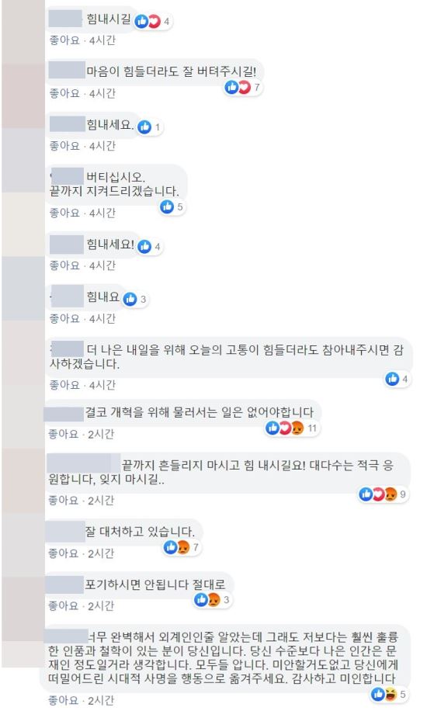Click like reaction on '끝까지 지켜드리겠습니다.' comment
427x711 pixels.
[x=167, y=206]
